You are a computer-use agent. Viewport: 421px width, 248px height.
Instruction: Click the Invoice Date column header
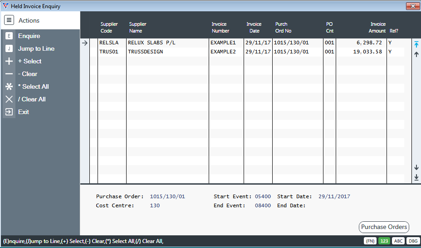[x=254, y=27]
